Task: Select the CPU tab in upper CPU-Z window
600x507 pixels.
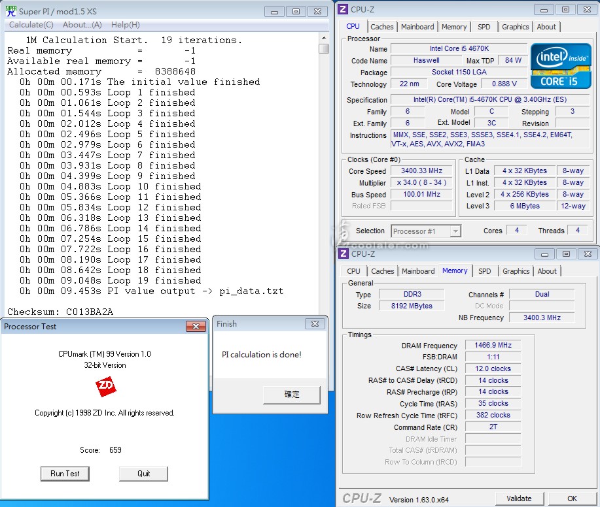Action: pyautogui.click(x=353, y=26)
